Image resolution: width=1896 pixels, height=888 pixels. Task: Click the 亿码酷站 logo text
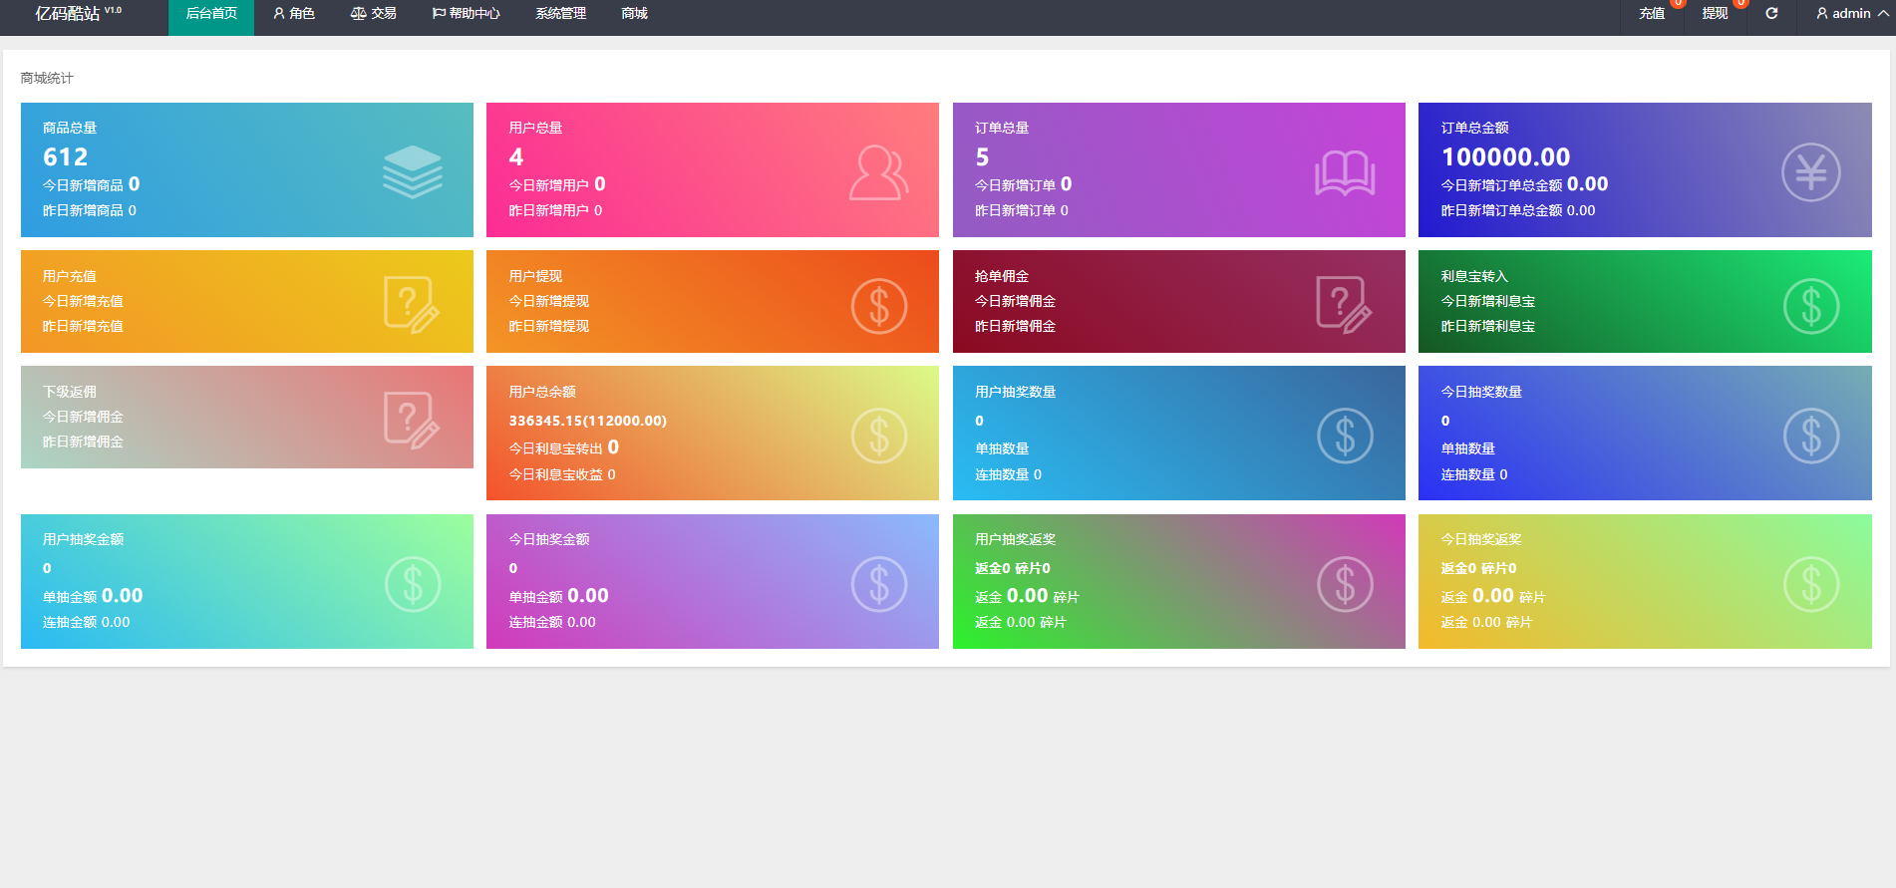click(x=68, y=14)
